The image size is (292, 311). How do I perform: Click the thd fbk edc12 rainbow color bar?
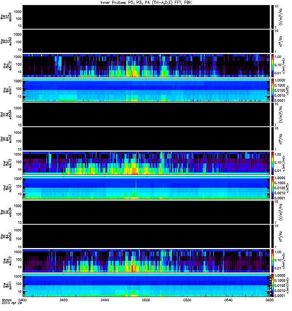[272, 163]
